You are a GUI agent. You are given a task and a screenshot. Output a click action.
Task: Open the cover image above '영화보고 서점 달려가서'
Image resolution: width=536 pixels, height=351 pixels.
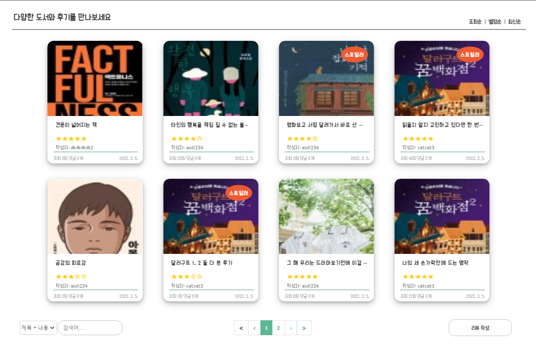326,79
